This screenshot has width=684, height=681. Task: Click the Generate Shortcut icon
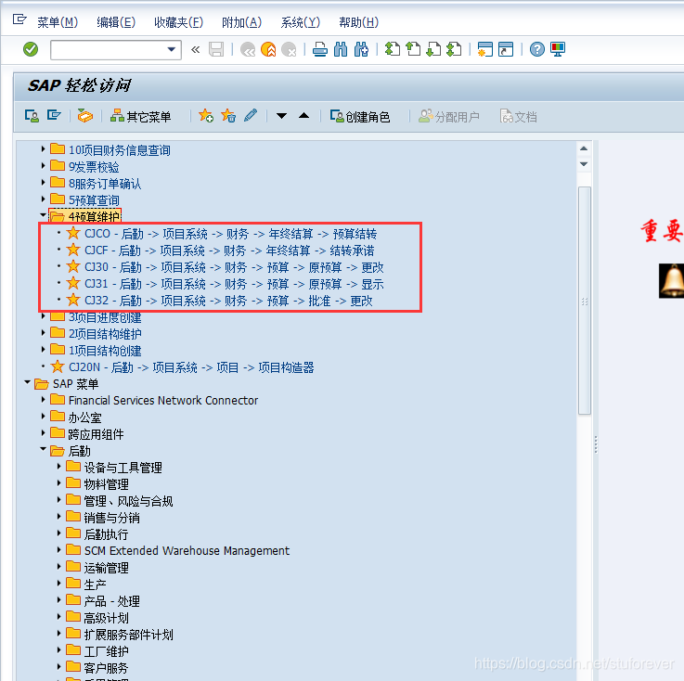coord(506,49)
